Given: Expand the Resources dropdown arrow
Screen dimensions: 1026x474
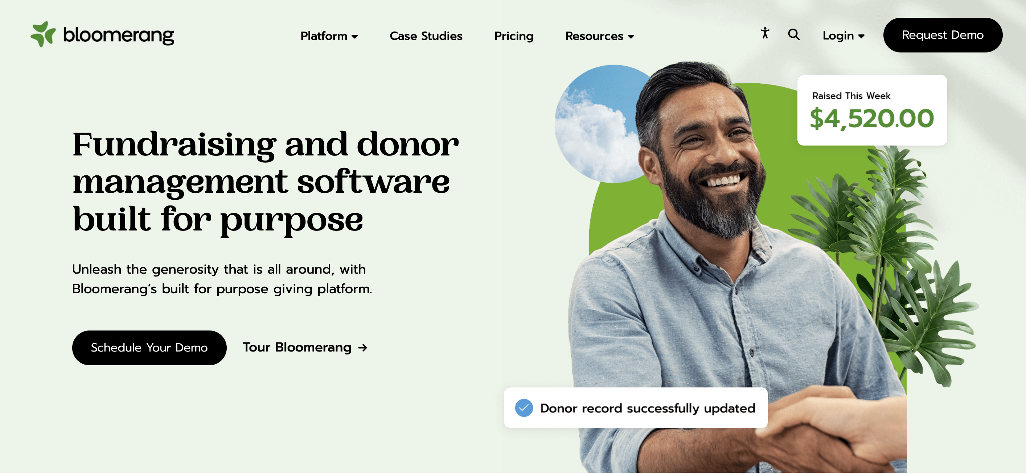Looking at the screenshot, I should (631, 37).
